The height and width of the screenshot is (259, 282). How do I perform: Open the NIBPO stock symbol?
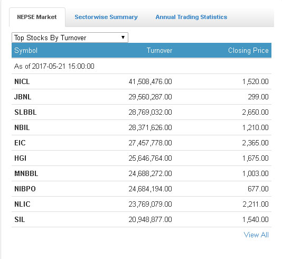(x=25, y=189)
